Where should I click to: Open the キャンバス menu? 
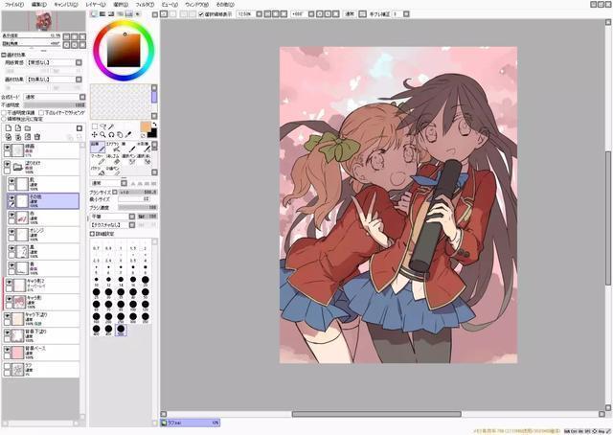pos(66,5)
